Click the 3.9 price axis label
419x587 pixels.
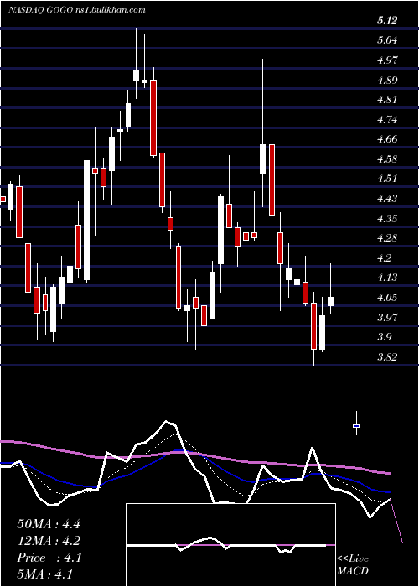click(385, 337)
